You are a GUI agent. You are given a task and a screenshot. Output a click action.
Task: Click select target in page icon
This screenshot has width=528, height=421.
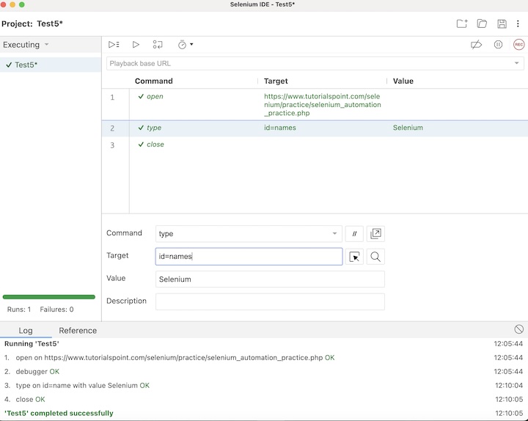click(355, 257)
